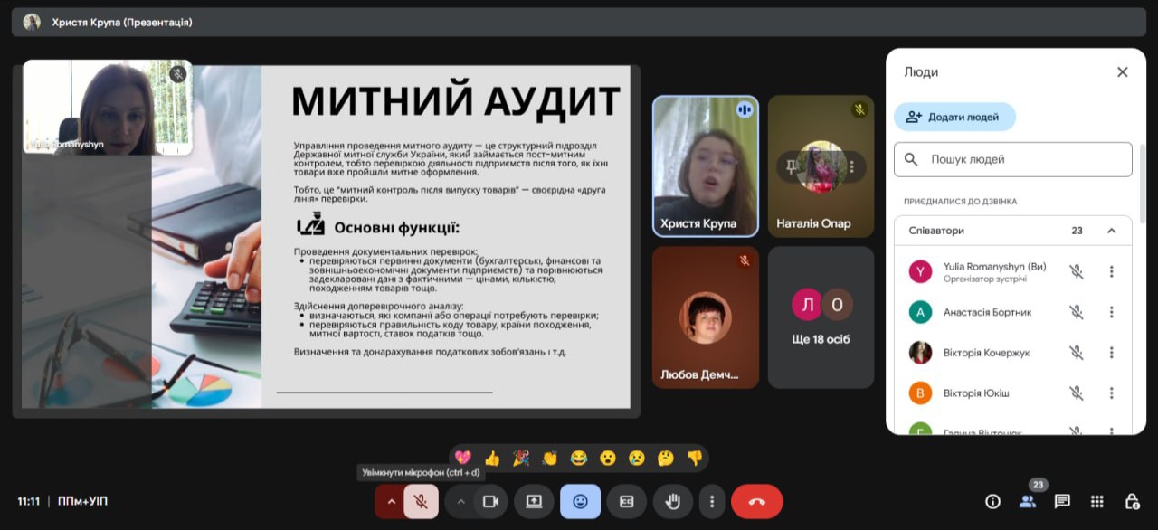Mute participant Вікторія Кочержук

pyautogui.click(x=1077, y=352)
